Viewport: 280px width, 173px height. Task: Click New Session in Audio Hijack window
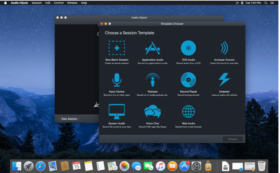(x=69, y=119)
